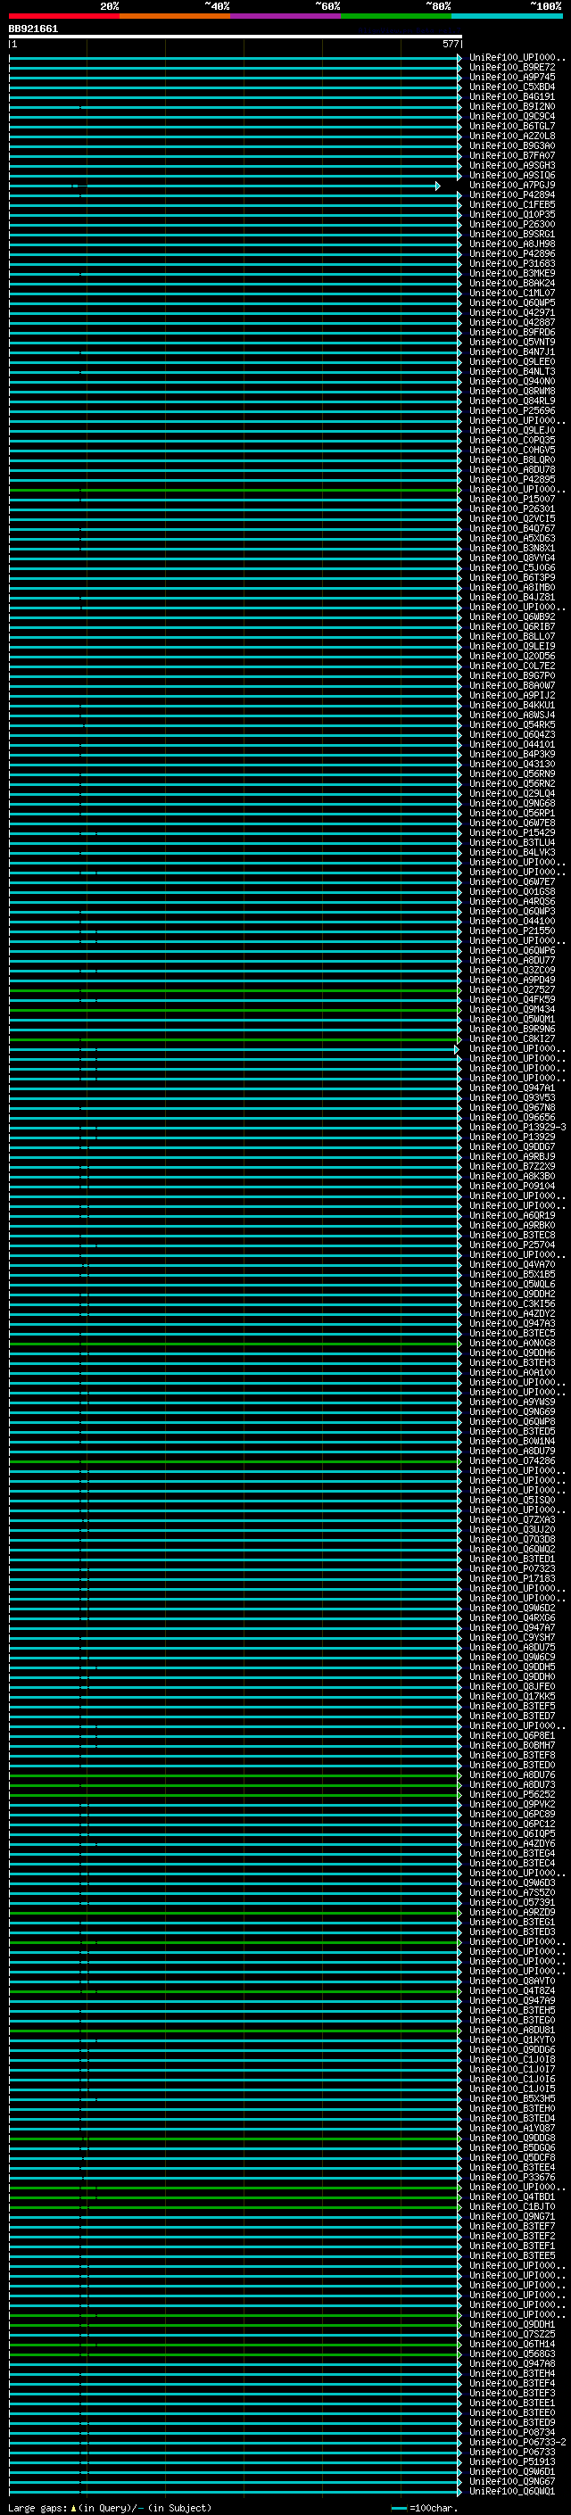Open hit UniRef100_A9P745

coord(511,77)
